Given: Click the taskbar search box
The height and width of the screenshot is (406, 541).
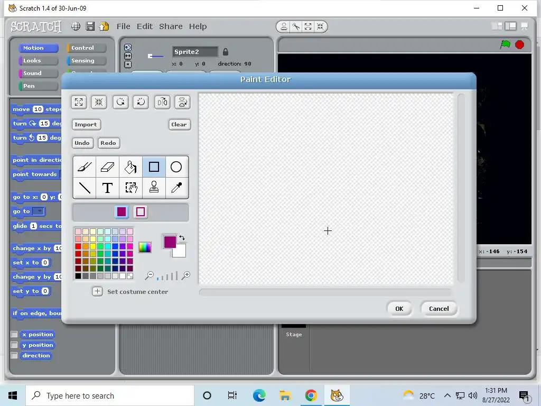Looking at the screenshot, I should 110,395.
